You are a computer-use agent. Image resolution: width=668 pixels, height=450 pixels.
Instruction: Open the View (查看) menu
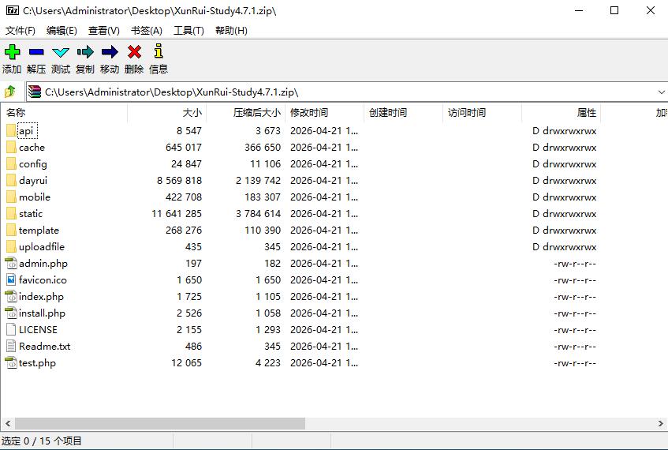tap(104, 31)
